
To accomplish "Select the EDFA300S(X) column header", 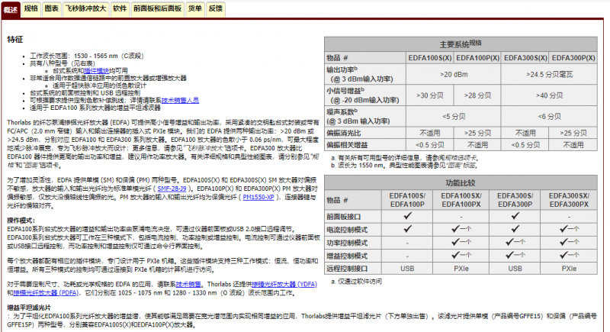I will (525, 57).
